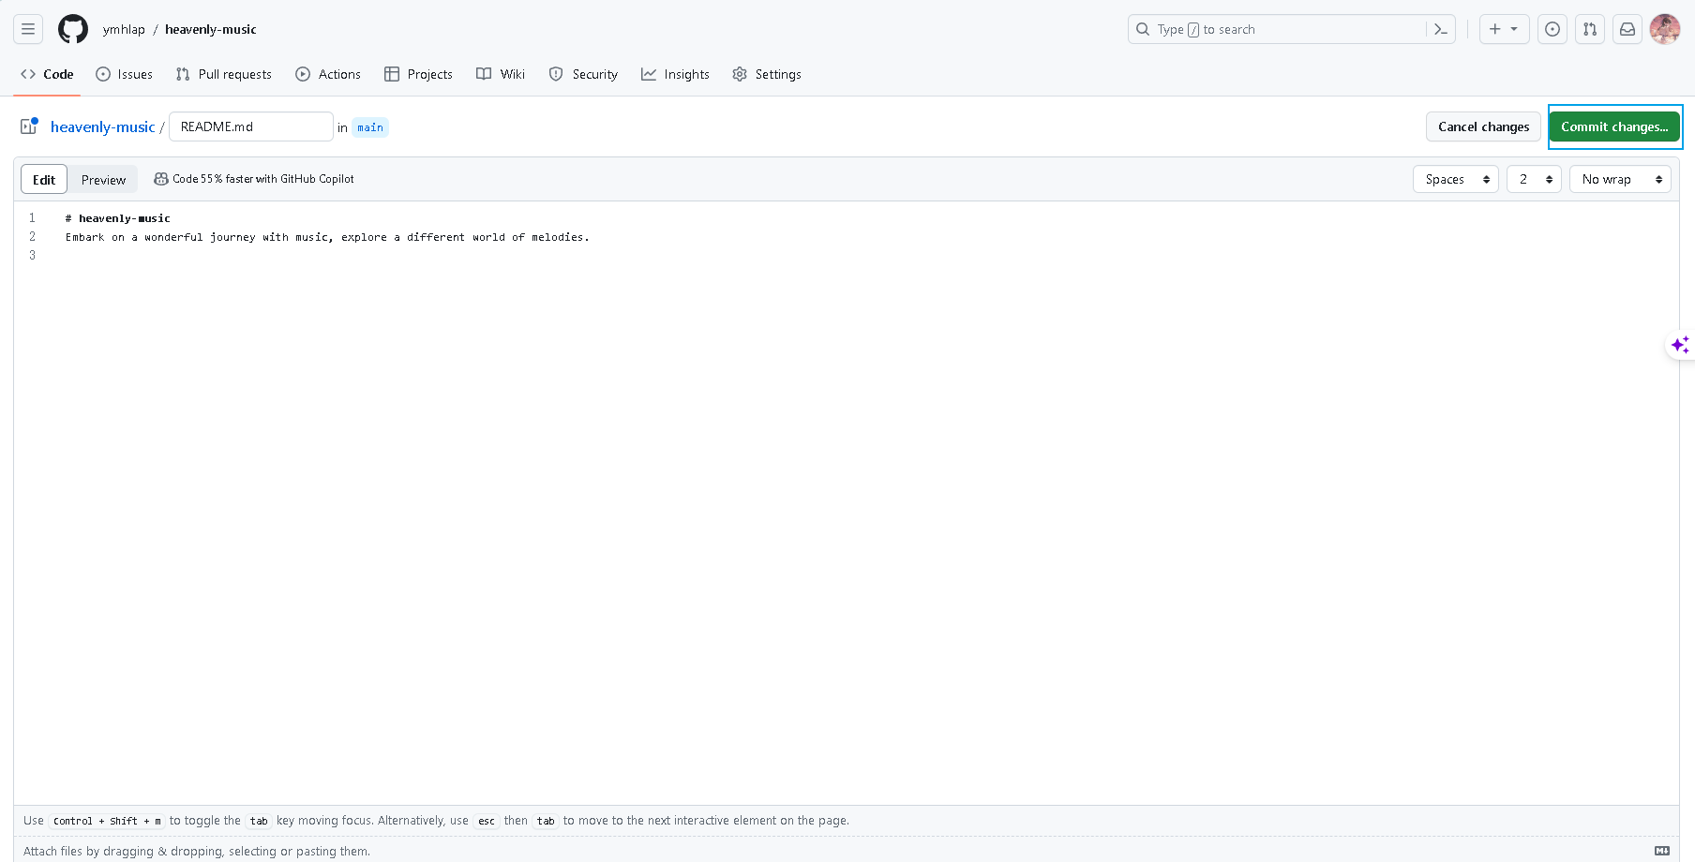This screenshot has height=862, width=1695.
Task: Open pull requests icon in header
Action: click(1590, 29)
